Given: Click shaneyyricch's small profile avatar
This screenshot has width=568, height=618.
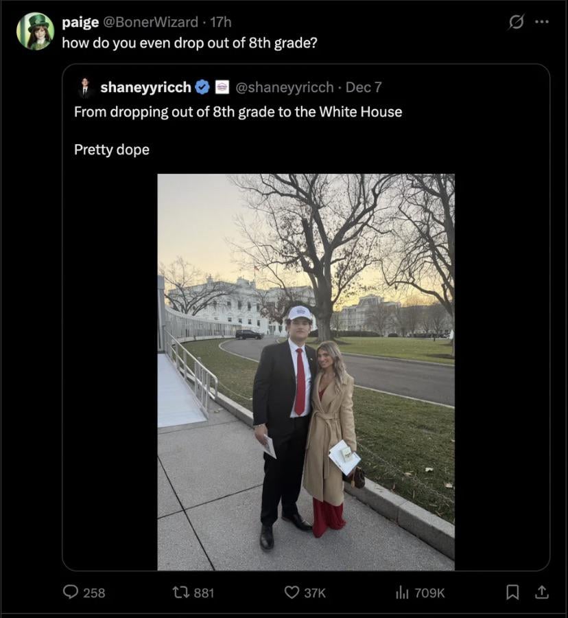Looking at the screenshot, I should pyautogui.click(x=85, y=87).
